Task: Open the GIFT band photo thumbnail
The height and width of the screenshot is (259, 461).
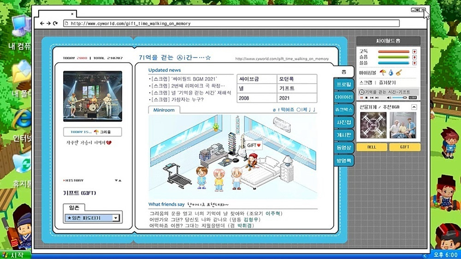Action: (403, 125)
